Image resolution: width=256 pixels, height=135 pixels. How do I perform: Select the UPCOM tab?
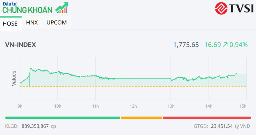(x=57, y=23)
